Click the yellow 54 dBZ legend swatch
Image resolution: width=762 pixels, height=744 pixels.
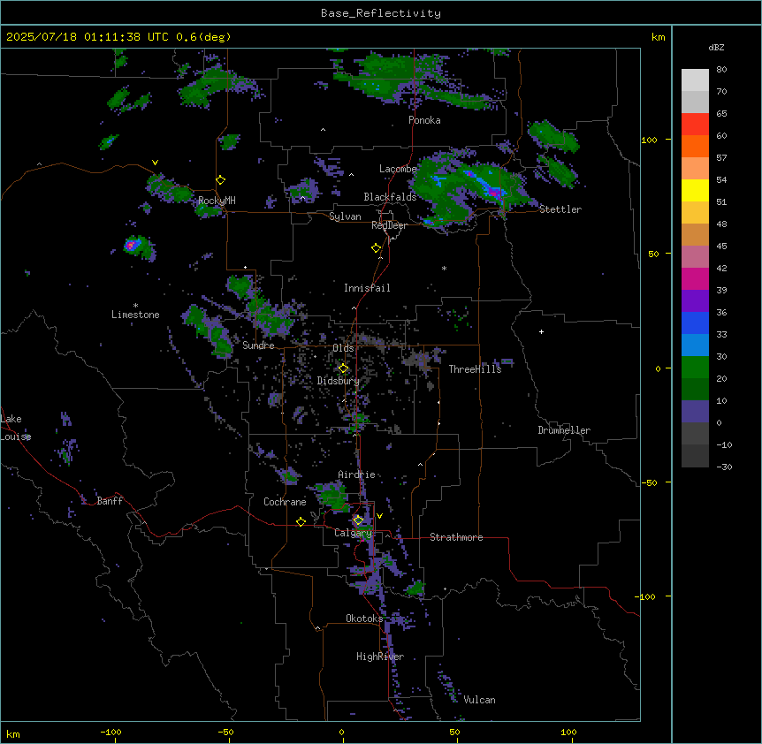[695, 190]
